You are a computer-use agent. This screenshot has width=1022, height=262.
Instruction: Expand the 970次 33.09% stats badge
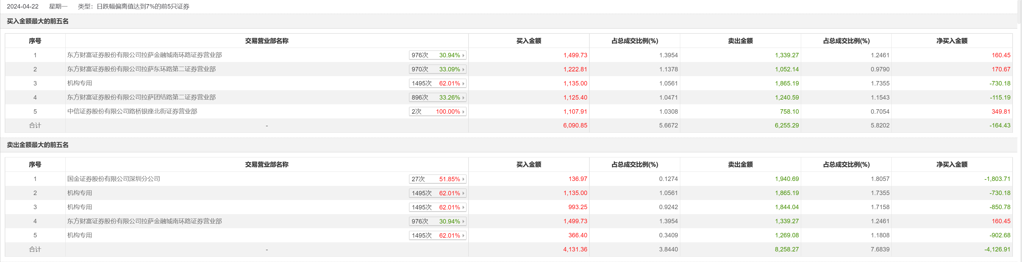coord(437,69)
